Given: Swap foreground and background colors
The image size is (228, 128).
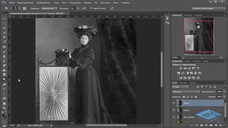Looking at the screenshot, I should pyautogui.click(x=6, y=112).
